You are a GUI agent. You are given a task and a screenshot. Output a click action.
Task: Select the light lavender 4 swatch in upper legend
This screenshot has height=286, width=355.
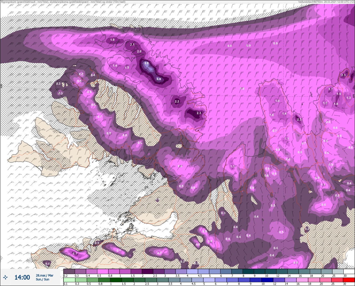tap(192, 271)
